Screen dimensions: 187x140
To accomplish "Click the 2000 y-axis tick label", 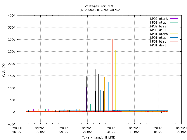I will tap(12, 64).
